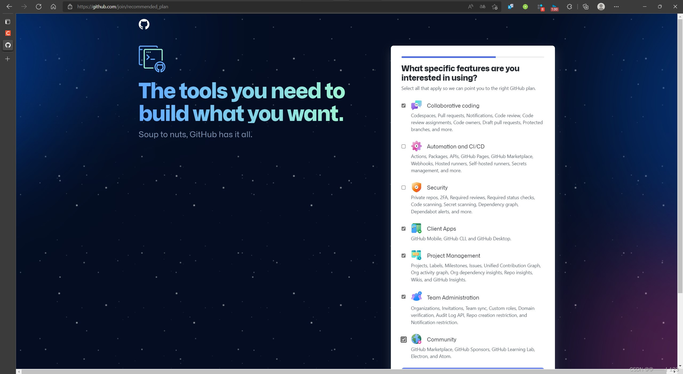Add page to favorites star icon

pos(495,7)
